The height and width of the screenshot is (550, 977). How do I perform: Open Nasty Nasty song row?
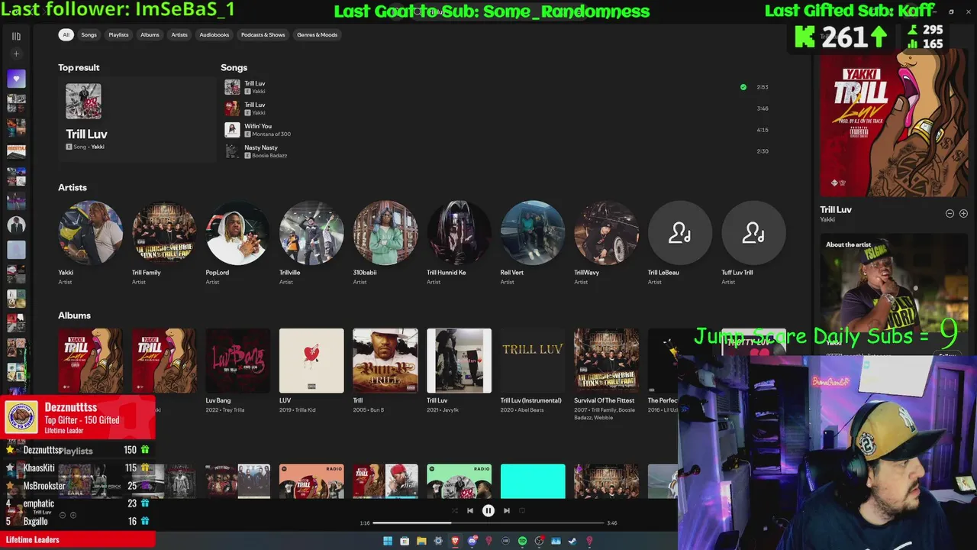tap(496, 151)
